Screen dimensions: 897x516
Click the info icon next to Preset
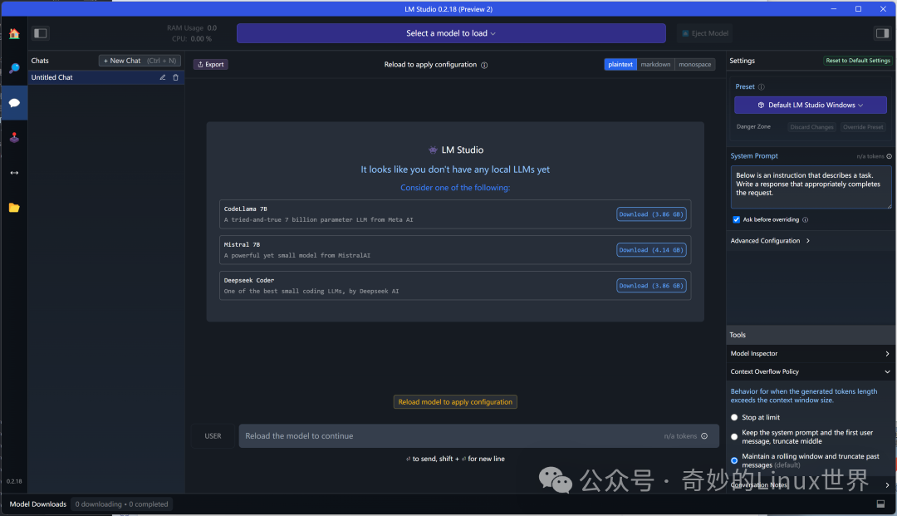[x=762, y=87]
